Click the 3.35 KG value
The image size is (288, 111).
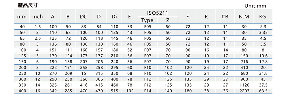(x=263, y=33)
